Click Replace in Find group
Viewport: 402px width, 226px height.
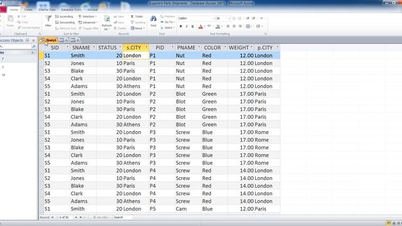pyautogui.click(x=168, y=16)
